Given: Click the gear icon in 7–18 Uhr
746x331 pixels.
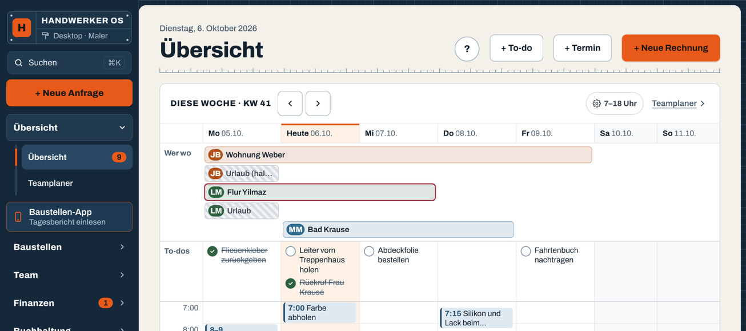Looking at the screenshot, I should (x=596, y=103).
